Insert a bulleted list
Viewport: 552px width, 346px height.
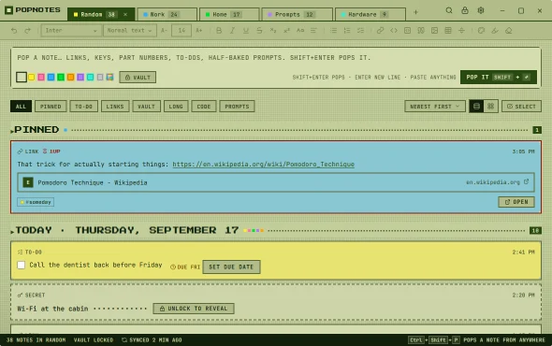tap(333, 31)
